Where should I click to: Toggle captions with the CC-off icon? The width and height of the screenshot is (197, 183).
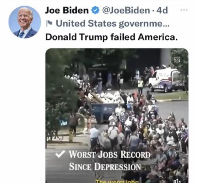(177, 59)
